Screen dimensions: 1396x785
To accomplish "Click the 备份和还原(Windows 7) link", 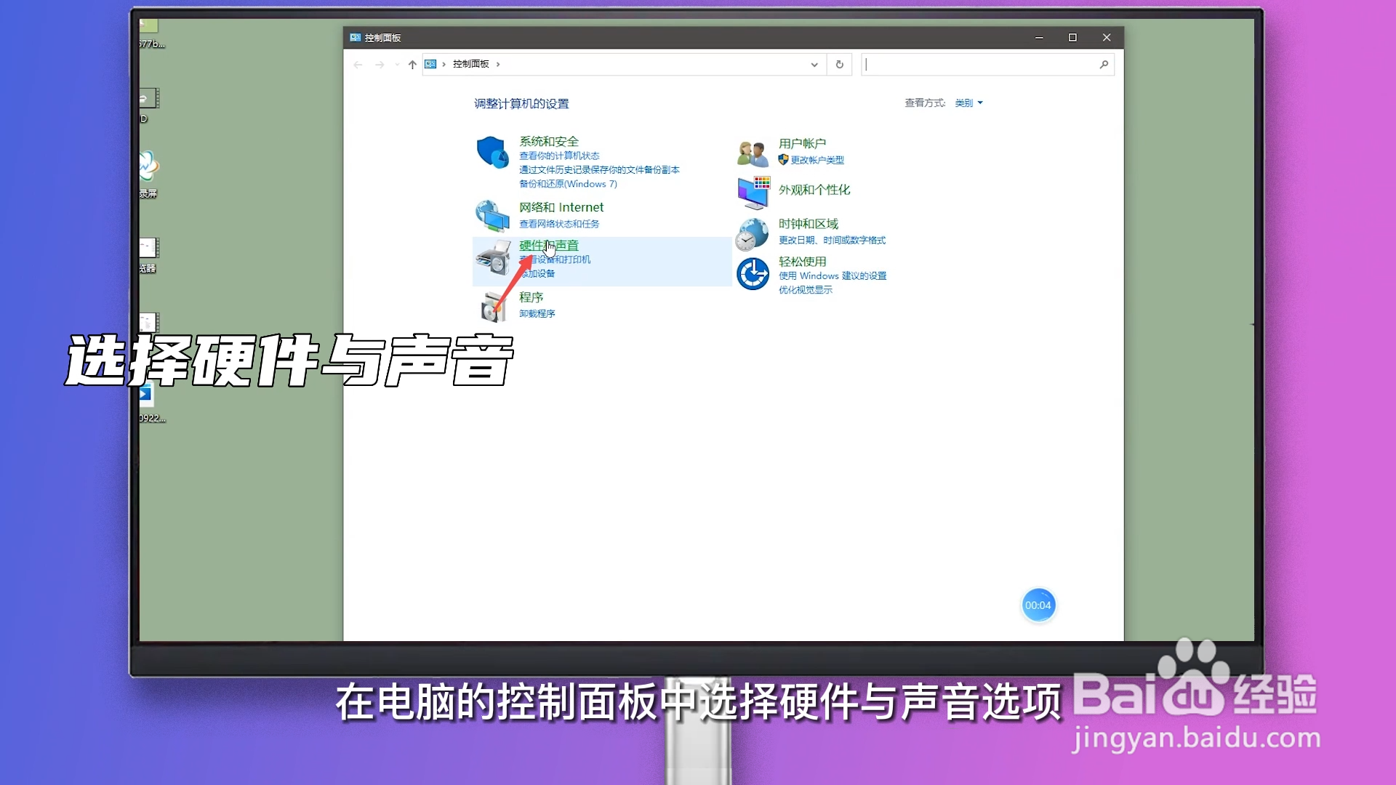I will point(566,184).
